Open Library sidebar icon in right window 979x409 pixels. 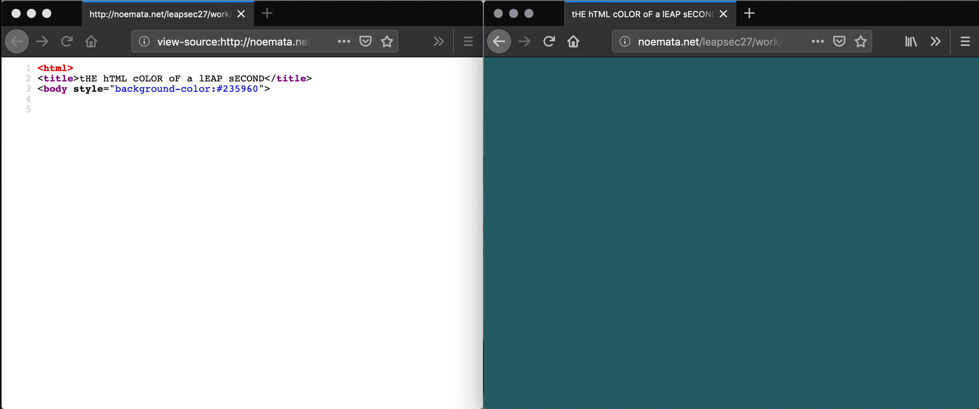910,41
